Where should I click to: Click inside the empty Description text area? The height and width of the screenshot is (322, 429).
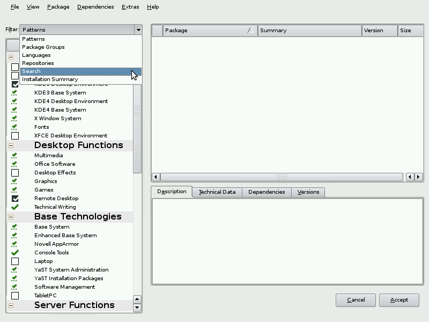(x=287, y=241)
